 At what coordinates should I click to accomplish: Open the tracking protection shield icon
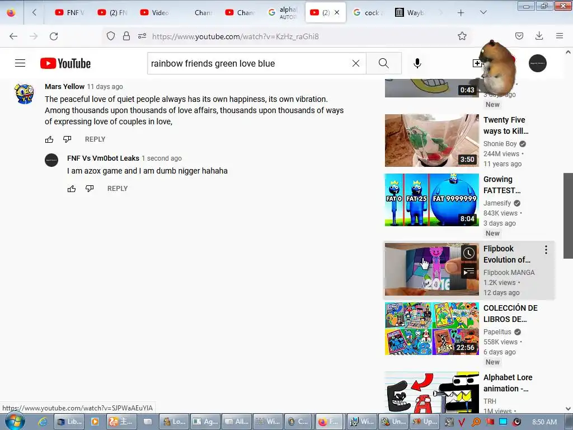(x=111, y=36)
